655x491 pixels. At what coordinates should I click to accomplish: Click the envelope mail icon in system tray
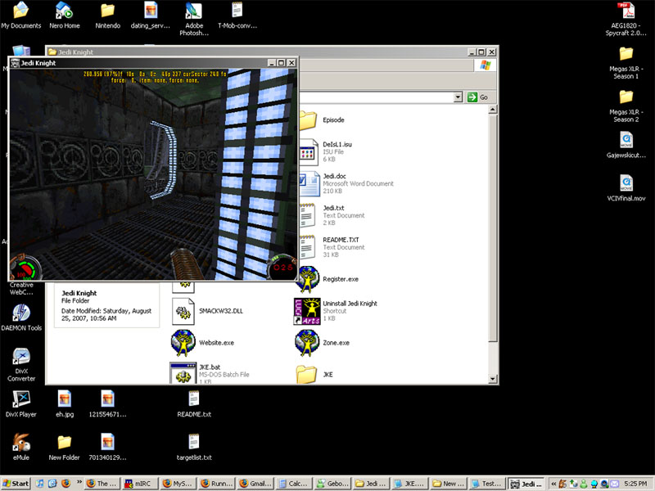[x=614, y=484]
